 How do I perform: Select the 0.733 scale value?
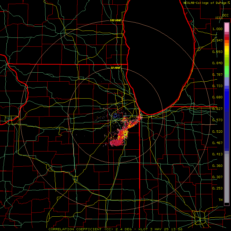[x=217, y=86]
